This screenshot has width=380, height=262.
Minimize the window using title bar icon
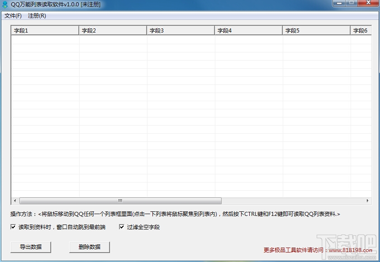pos(340,3)
